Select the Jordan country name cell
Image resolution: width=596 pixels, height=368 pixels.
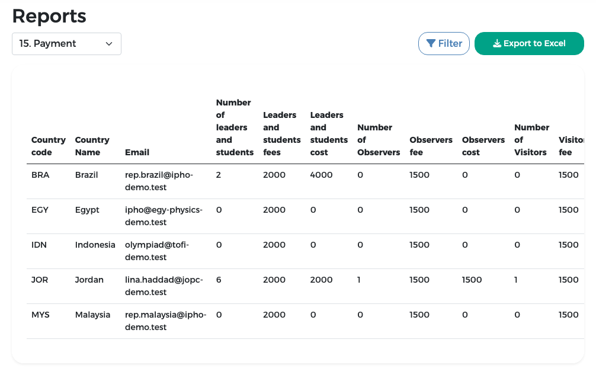pos(89,280)
